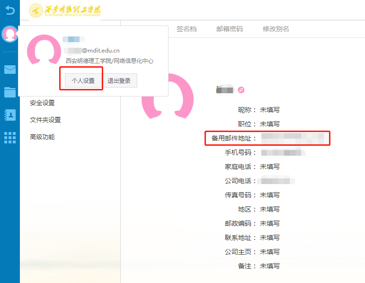Open the 修改别名 tab
Viewport: 365px width, 283px height.
point(276,29)
